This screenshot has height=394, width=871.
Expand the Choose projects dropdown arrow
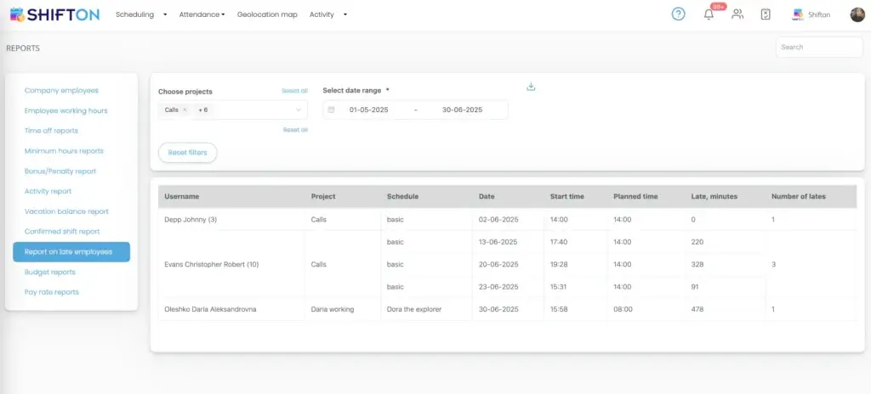click(299, 110)
